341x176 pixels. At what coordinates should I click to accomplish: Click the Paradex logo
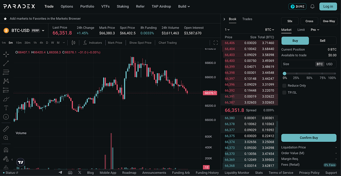(x=19, y=7)
